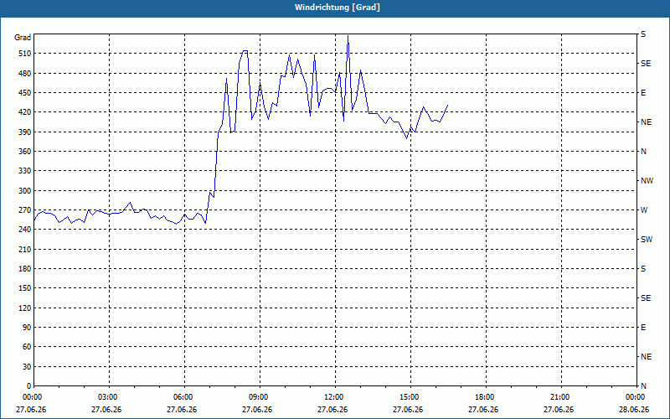Click the 510 label on the degree axis
Screen dimensions: 670x419
(24, 54)
